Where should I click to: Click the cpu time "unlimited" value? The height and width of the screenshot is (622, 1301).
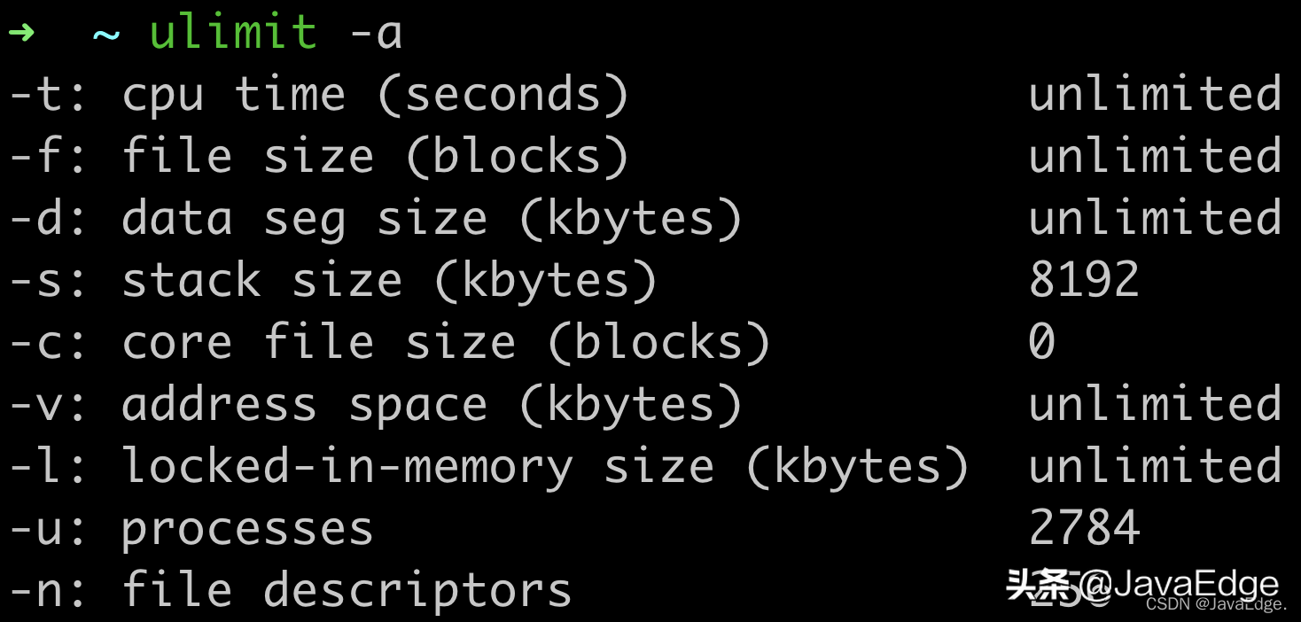tap(1154, 95)
